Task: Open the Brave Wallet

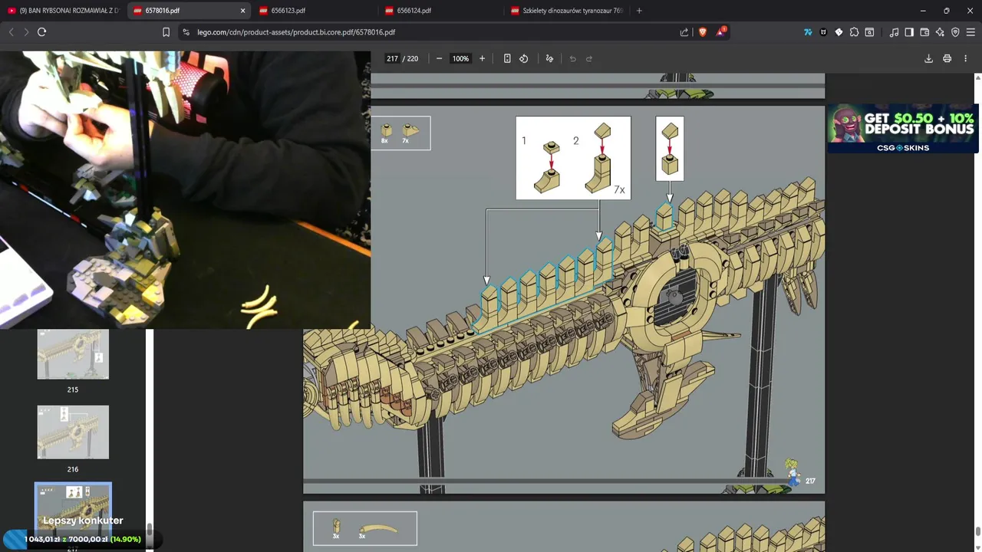Action: pos(924,32)
